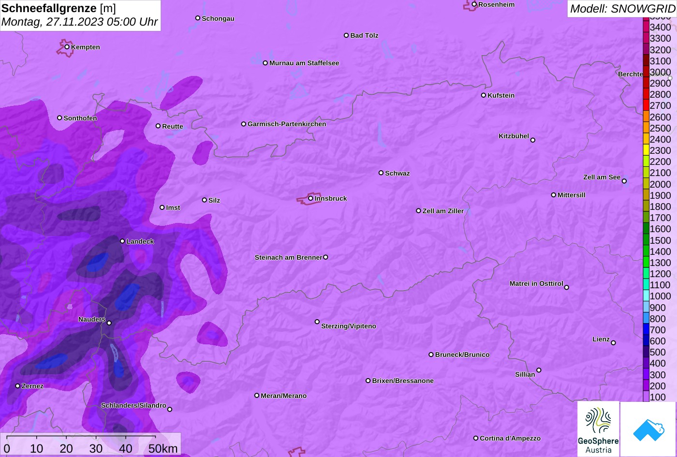
Task: Select the 1500 m green legend swatch
Action: pos(646,240)
